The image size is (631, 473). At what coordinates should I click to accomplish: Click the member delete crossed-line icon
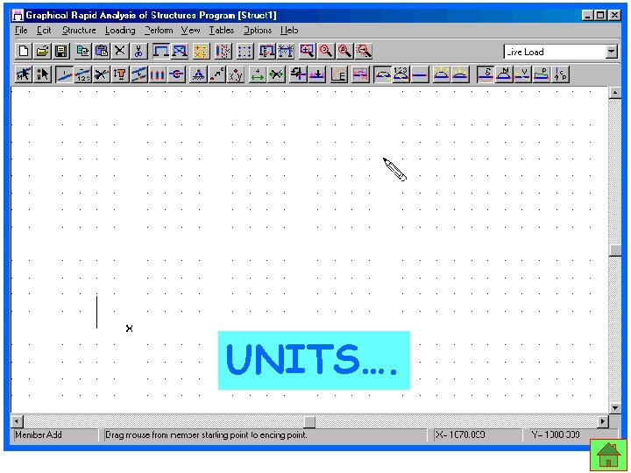click(102, 74)
